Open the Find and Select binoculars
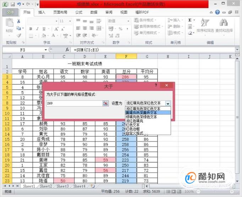 coord(224,26)
